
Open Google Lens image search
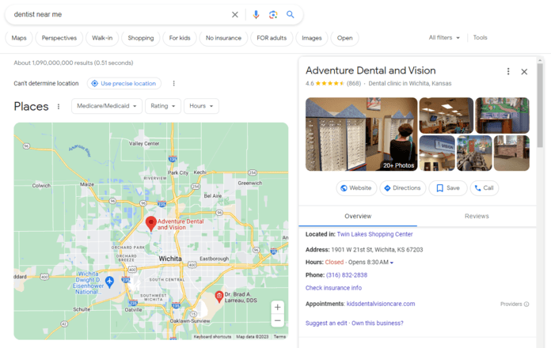click(x=273, y=14)
